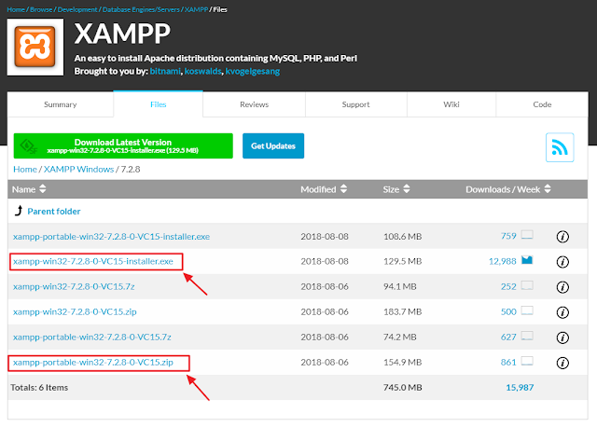Viewport: 597px width, 427px height.
Task: Click platform icon beside 759 downloads
Action: pos(527,235)
